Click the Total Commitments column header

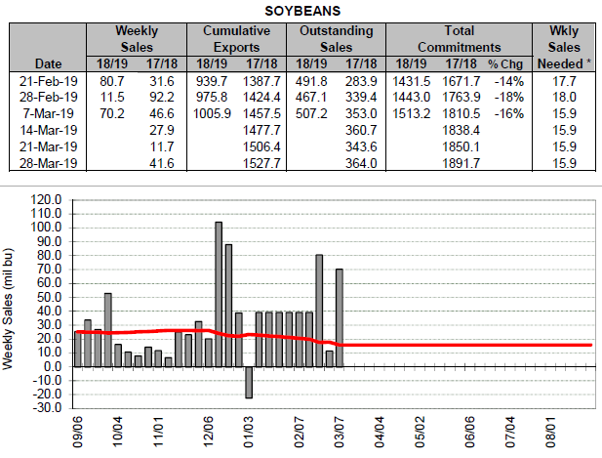point(459,39)
